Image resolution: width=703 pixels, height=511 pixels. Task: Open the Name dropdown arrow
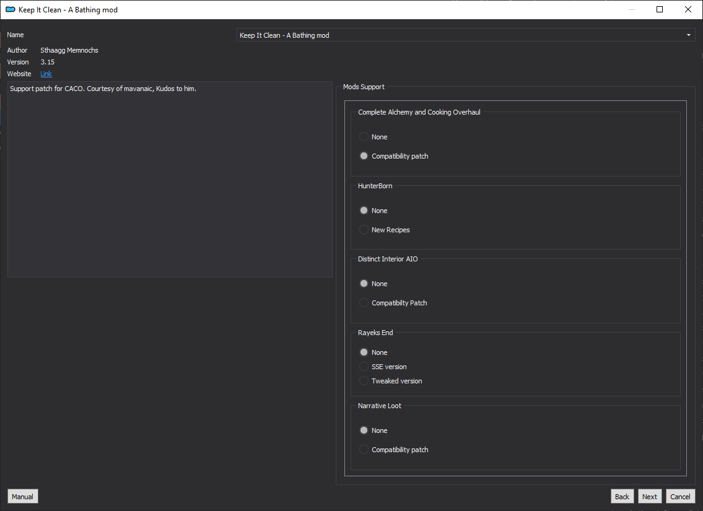(689, 35)
